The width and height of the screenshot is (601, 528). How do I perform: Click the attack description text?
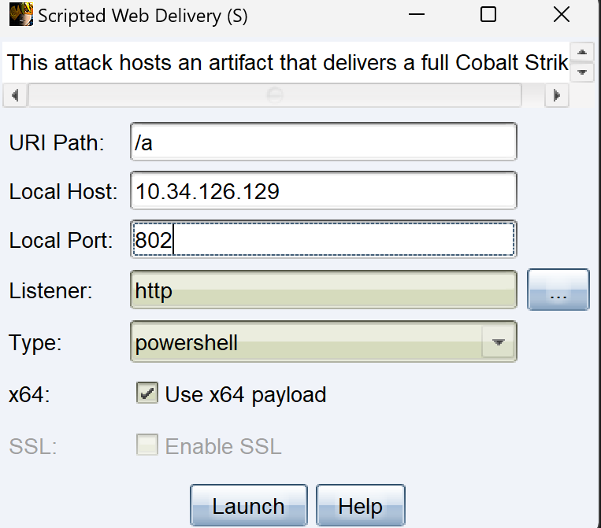(x=288, y=62)
